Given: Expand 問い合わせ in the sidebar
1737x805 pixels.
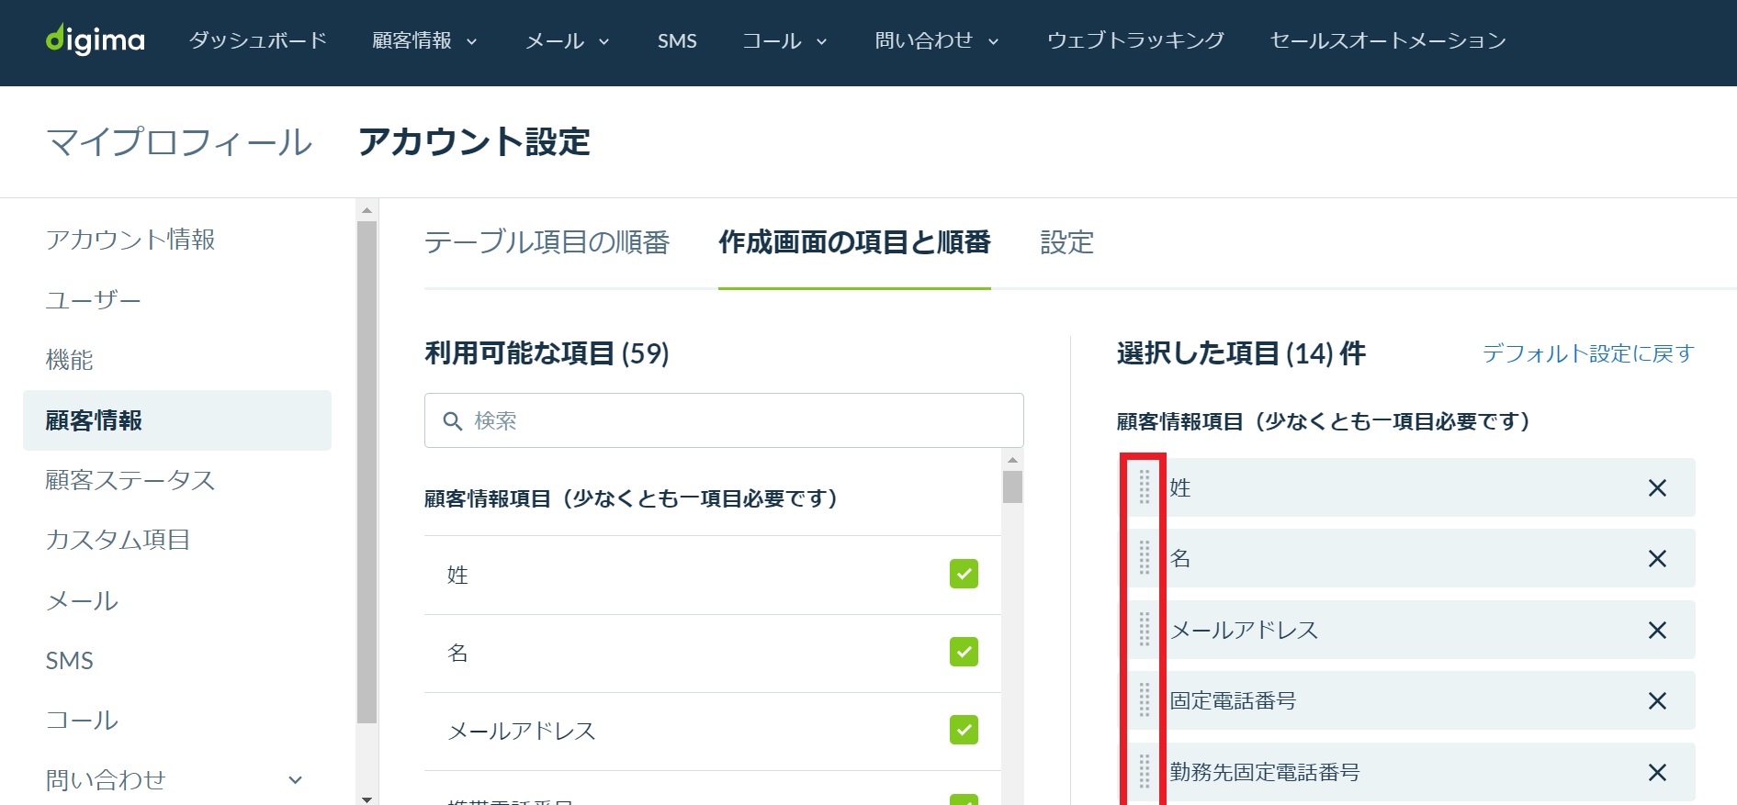Looking at the screenshot, I should click(295, 780).
